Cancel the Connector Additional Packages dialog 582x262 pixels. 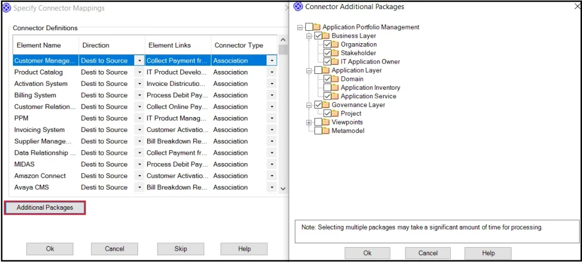pyautogui.click(x=427, y=253)
